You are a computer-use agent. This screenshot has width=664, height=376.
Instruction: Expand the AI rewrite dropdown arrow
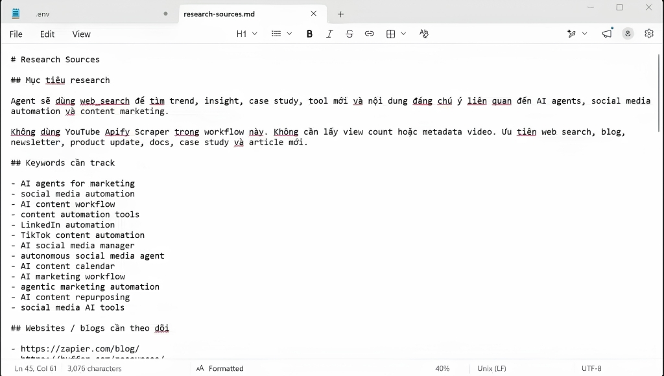point(584,34)
